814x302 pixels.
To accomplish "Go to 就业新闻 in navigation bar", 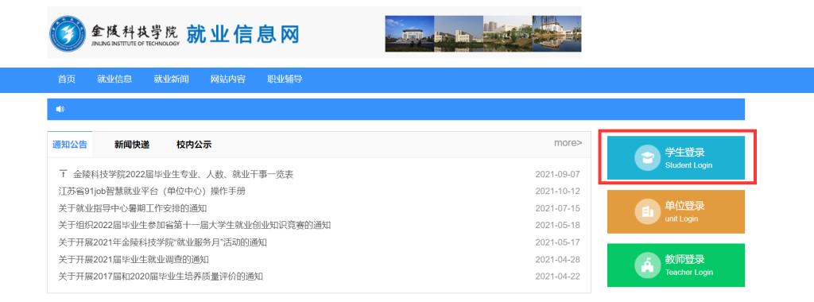I will click(x=172, y=79).
